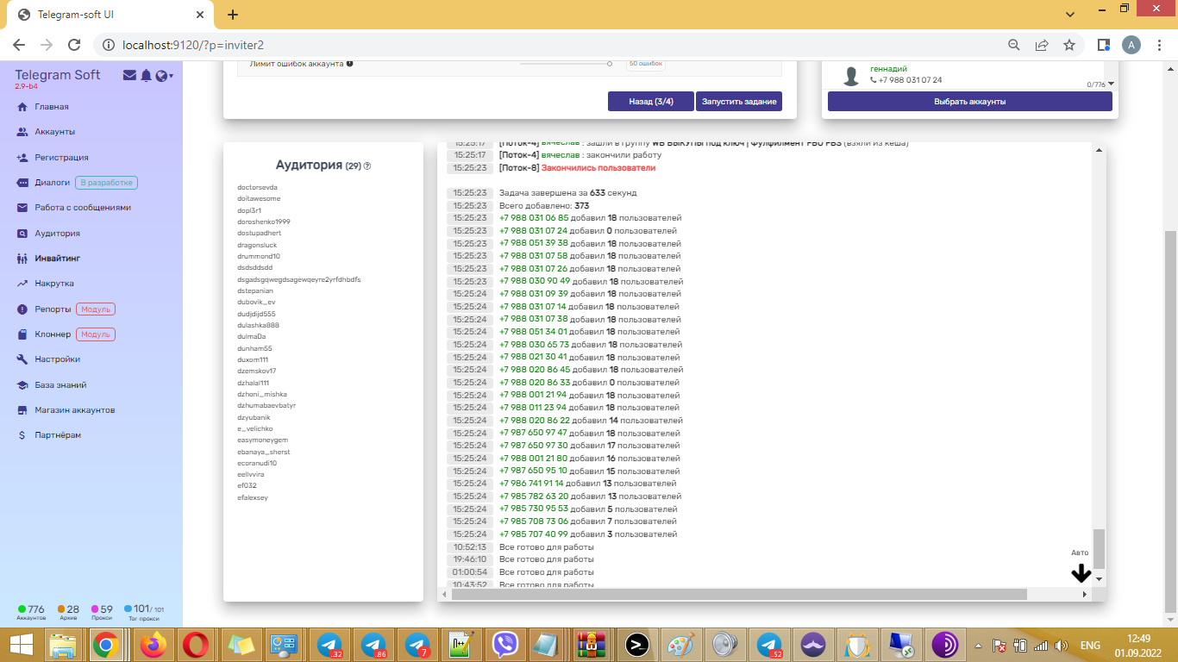Click the home icon next to Главная
Screen dimensions: 1178x662
(x=22, y=107)
